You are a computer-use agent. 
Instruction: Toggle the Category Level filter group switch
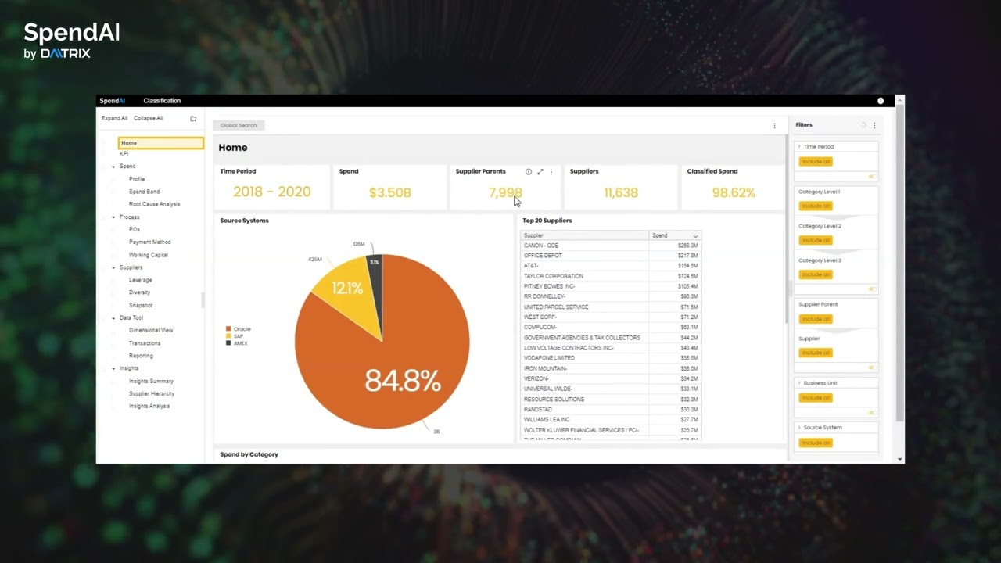pyautogui.click(x=872, y=289)
